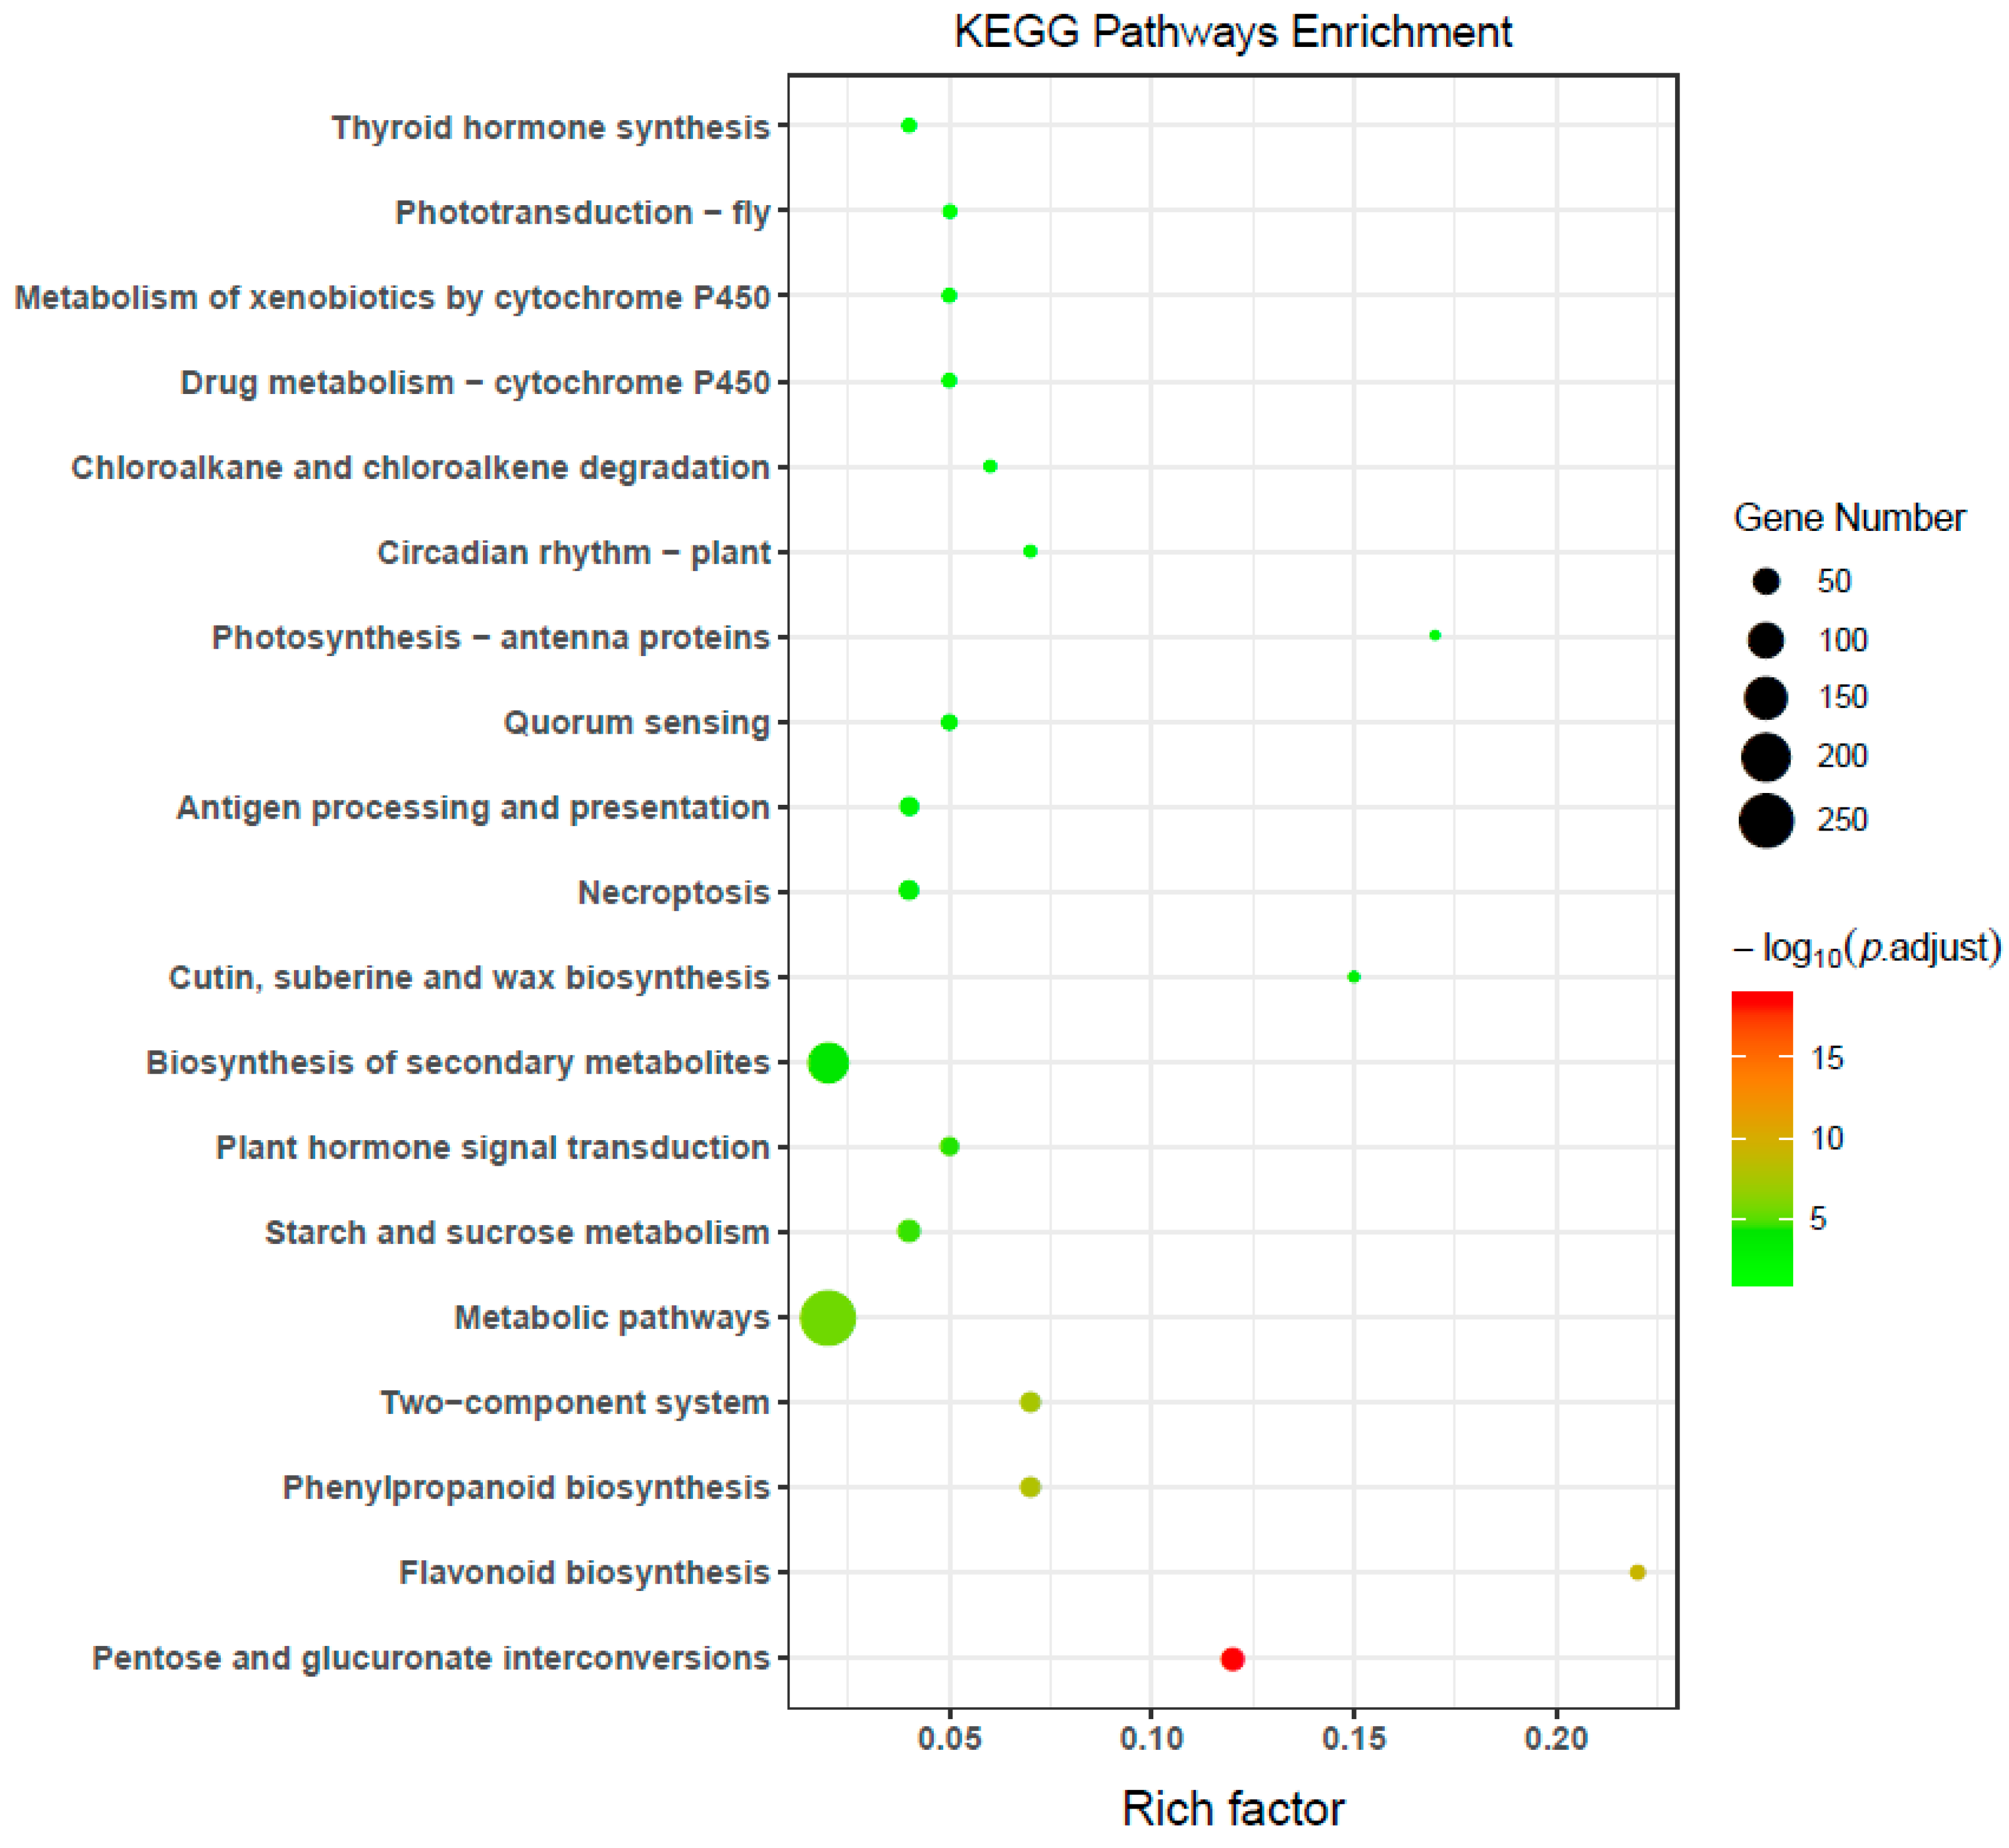Viewport: 2009px width, 1848px height.
Task: Click the Photosynthesis antenna proteins dot
Action: [1434, 635]
